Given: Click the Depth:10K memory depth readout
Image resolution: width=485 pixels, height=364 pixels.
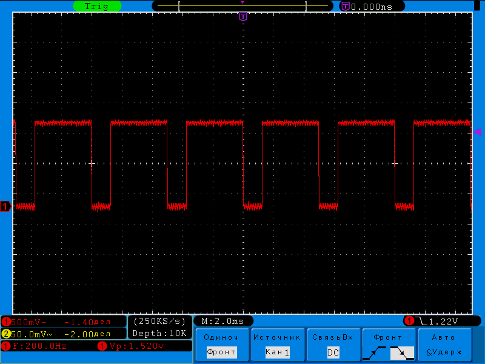Looking at the screenshot, I should click(159, 333).
